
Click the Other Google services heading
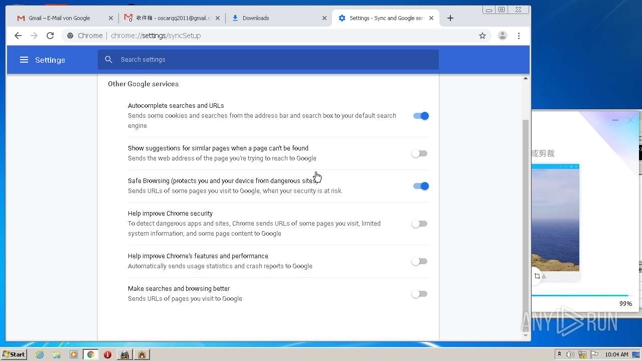(143, 84)
